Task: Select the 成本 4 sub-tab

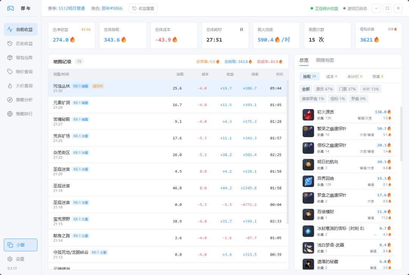Action: pos(331,77)
